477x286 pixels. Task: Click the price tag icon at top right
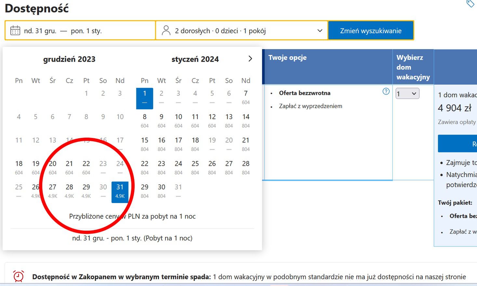[x=470, y=4]
